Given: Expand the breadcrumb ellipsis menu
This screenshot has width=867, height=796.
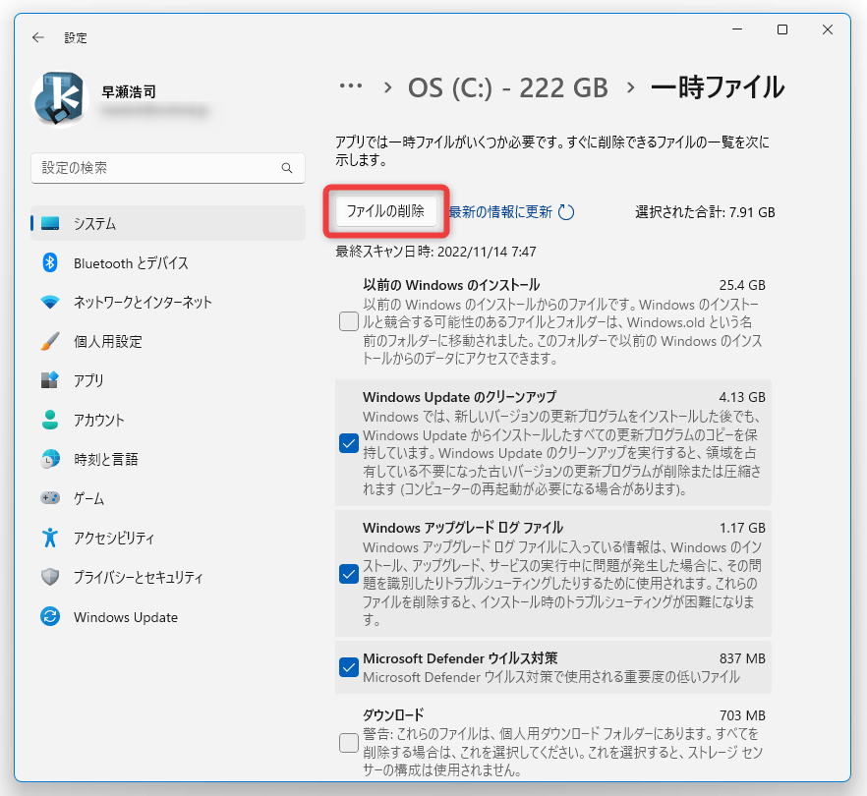Looking at the screenshot, I should [x=351, y=86].
